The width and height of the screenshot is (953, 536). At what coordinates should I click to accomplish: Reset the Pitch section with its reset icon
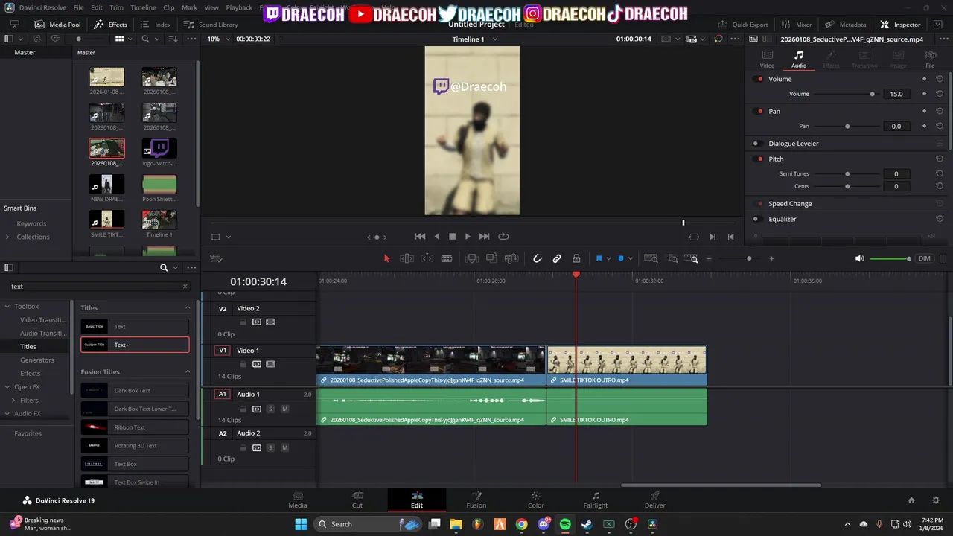click(x=940, y=159)
